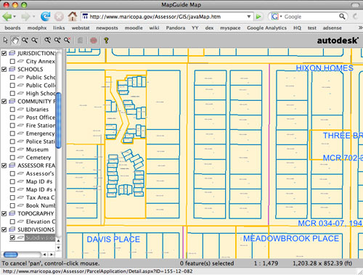This screenshot has height=275, width=363.
Task: Reload page with browser refresh icon
Action: coord(45,17)
